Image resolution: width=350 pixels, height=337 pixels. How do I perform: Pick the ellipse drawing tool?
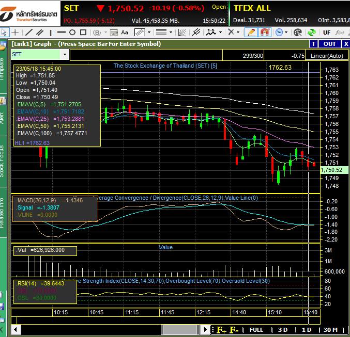click(x=72, y=33)
